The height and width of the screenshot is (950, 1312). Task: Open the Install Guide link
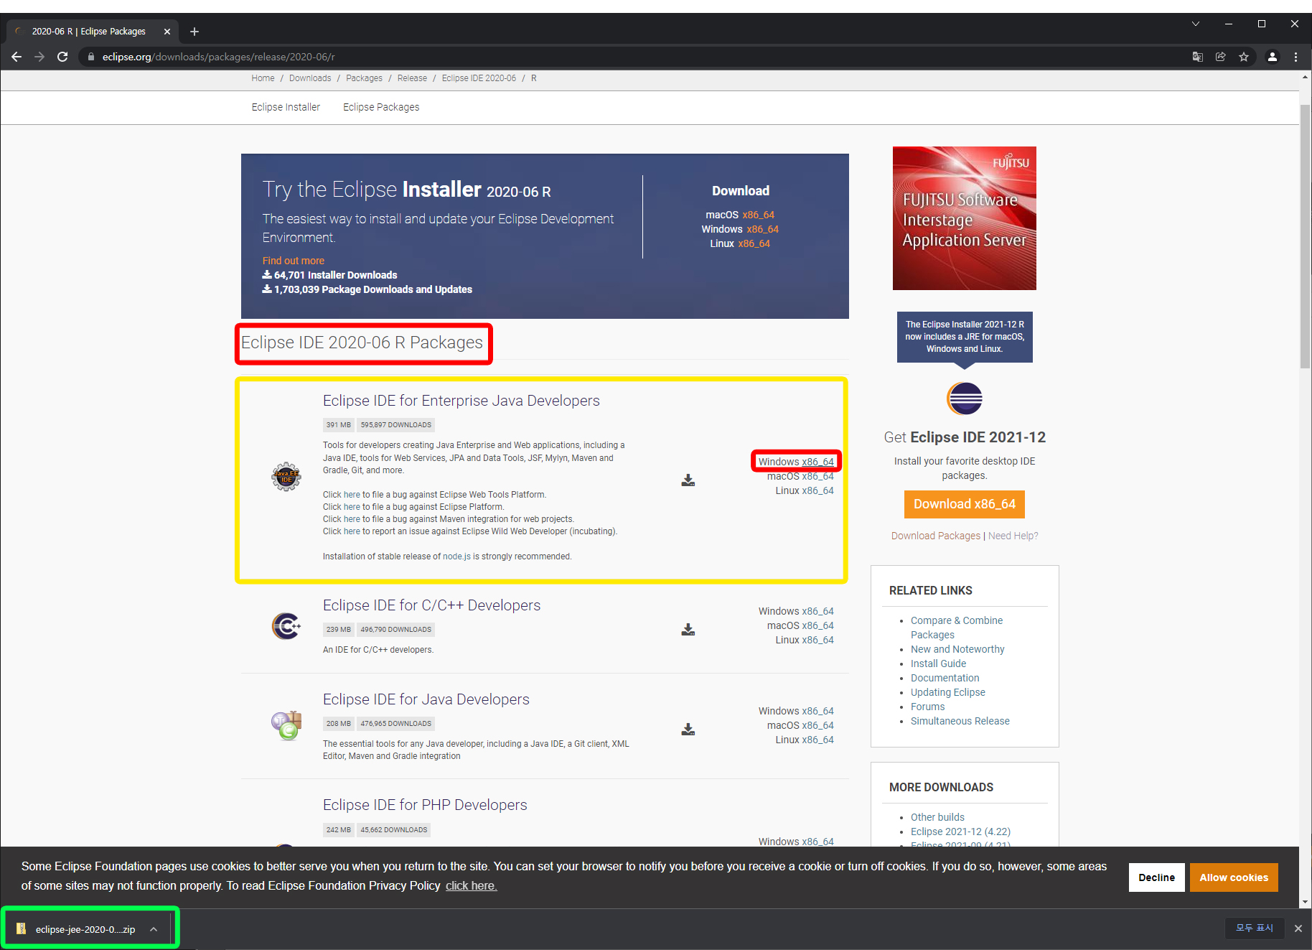[938, 663]
